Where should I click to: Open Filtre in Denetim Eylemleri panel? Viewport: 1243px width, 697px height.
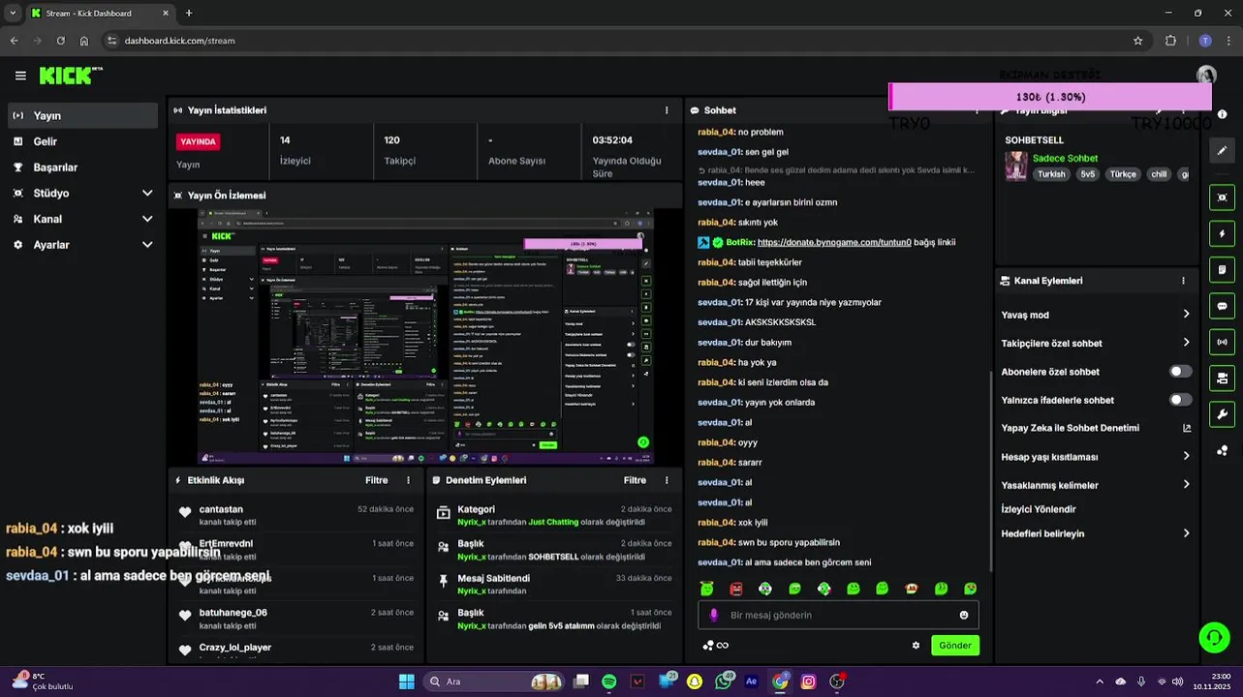tap(635, 480)
